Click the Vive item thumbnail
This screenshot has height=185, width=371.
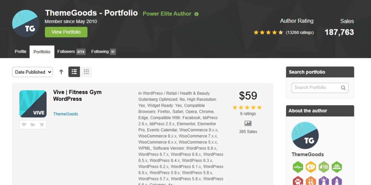[x=33, y=104]
